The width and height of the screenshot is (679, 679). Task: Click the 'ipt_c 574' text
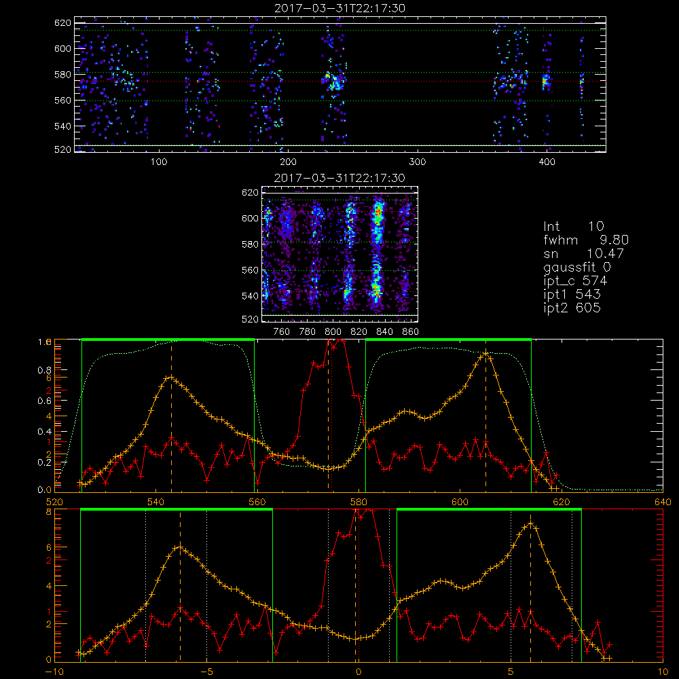point(575,281)
